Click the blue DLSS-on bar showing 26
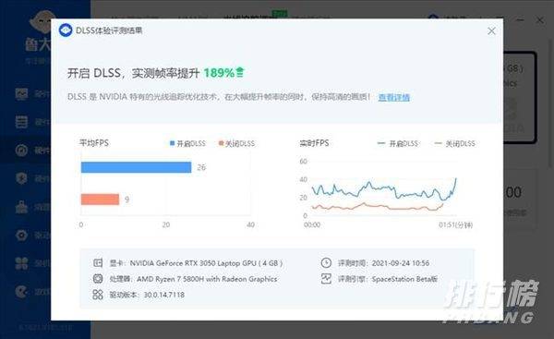 (x=136, y=167)
